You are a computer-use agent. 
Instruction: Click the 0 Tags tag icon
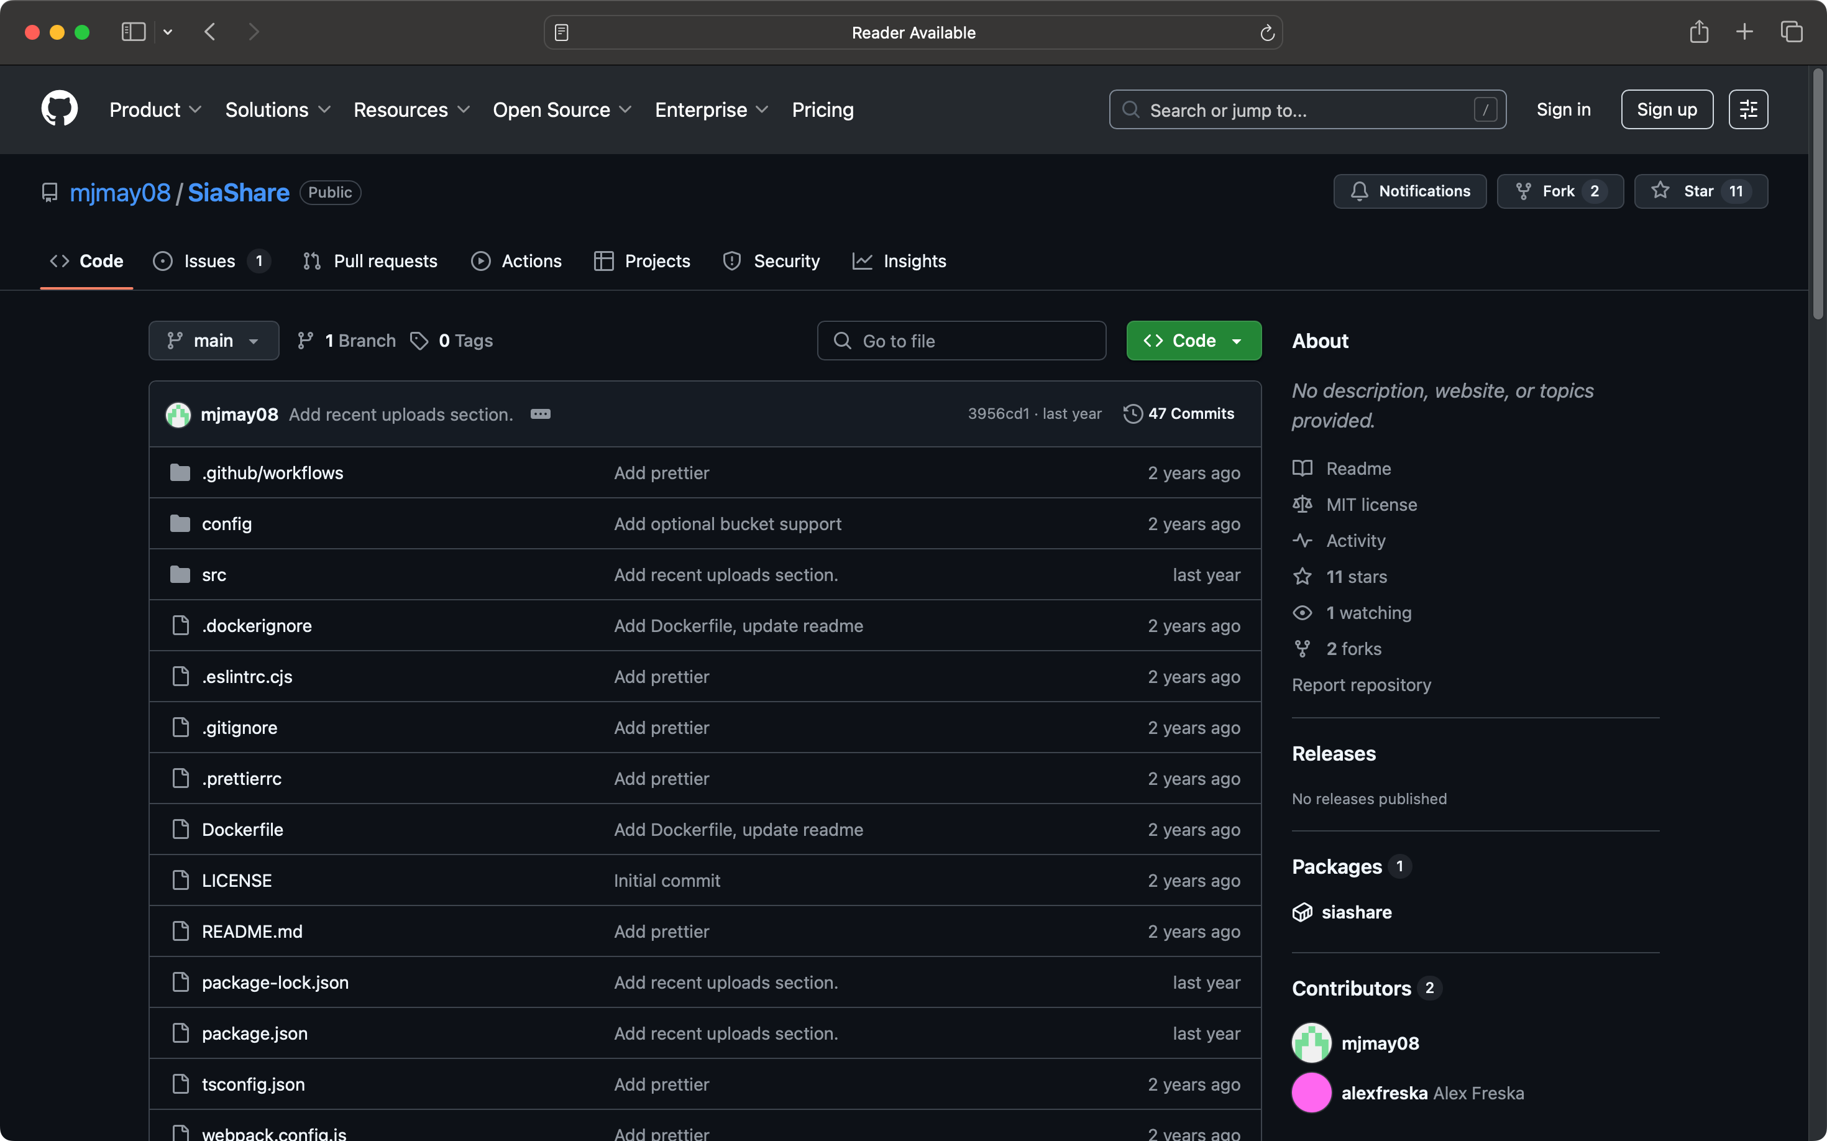419,341
